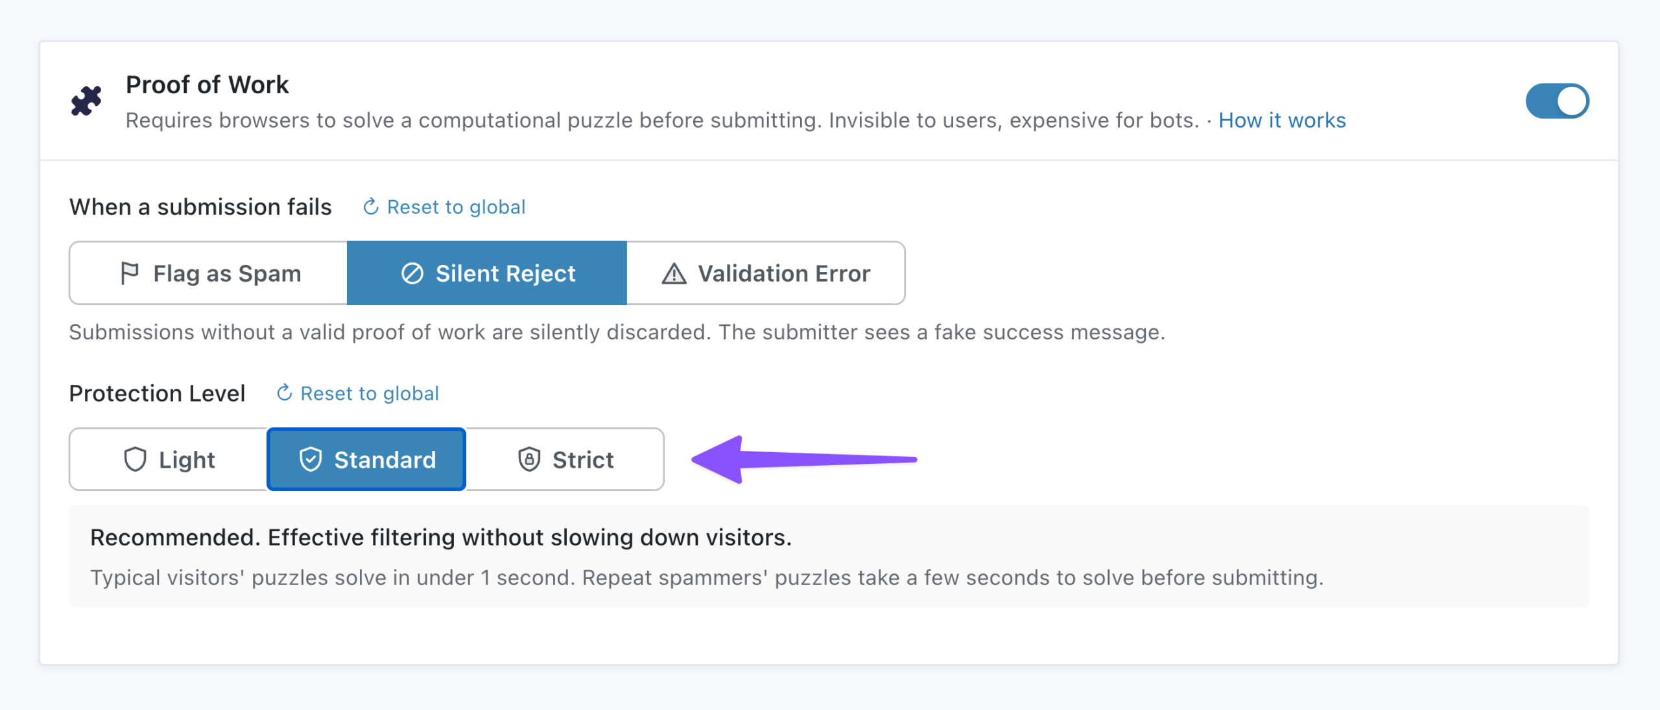This screenshot has width=1660, height=710.
Task: Click the checkmark shield icon in Standard
Action: 311,459
